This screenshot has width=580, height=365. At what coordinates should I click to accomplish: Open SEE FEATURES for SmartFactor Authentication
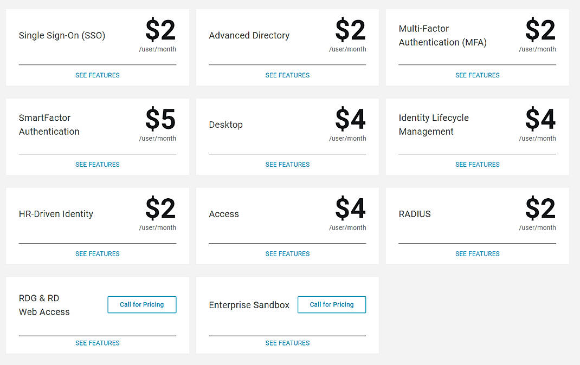click(98, 165)
